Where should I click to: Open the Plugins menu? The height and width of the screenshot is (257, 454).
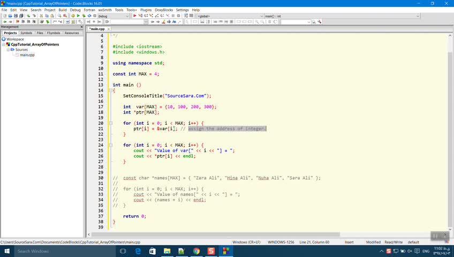click(x=146, y=10)
